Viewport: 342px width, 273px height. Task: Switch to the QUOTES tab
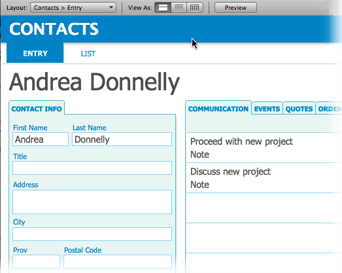pos(299,108)
